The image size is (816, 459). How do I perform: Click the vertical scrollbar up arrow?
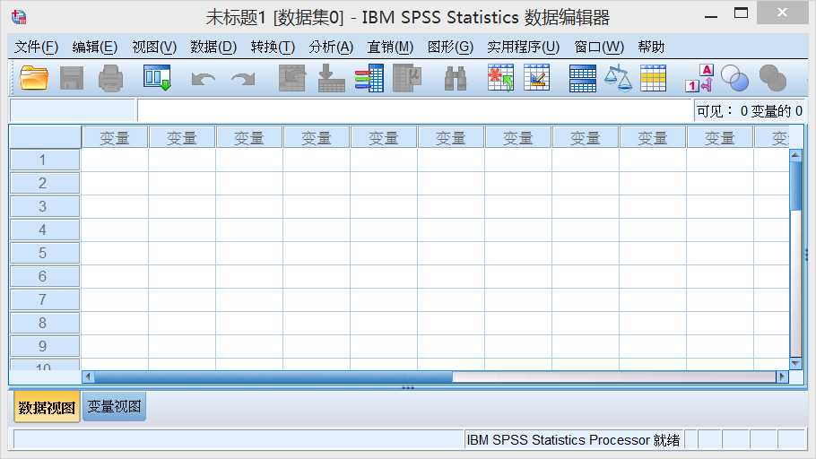point(795,155)
